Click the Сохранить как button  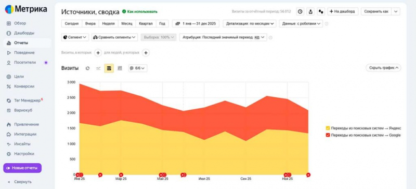(376, 11)
